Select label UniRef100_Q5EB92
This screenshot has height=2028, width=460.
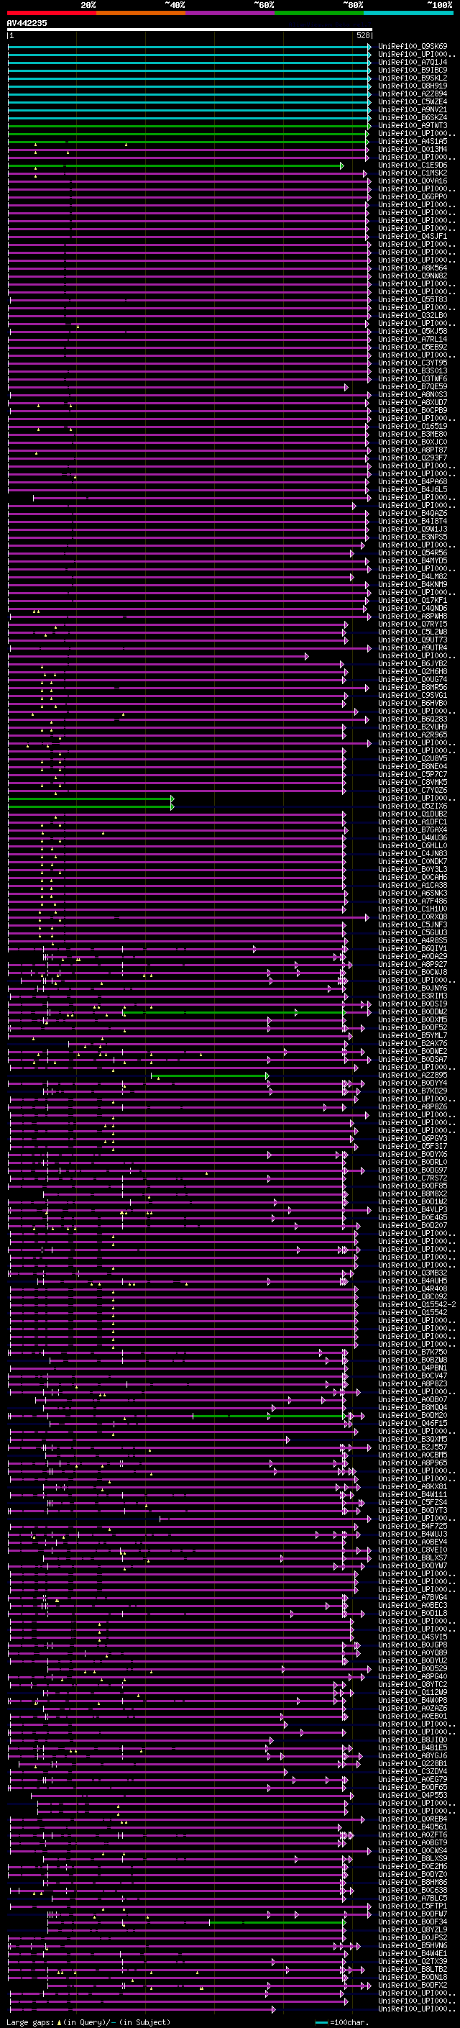(413, 347)
